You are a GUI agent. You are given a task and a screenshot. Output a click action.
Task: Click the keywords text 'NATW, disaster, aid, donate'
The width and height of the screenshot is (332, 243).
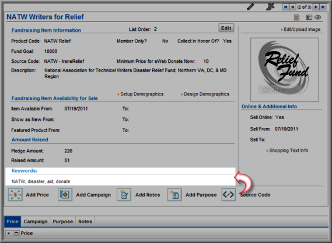click(41, 181)
